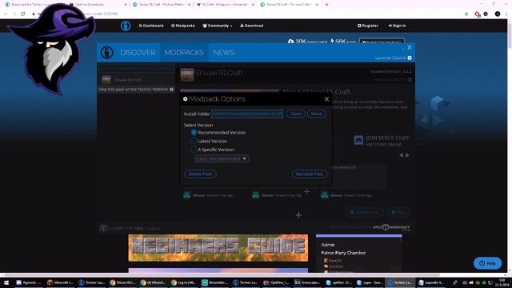Switch to RLCraft - Modpacks - Minecraft browser tab
The height and width of the screenshot is (288, 512).
point(226,5)
